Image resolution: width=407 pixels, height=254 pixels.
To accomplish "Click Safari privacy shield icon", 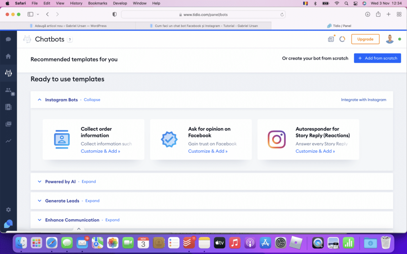I will click(x=114, y=14).
